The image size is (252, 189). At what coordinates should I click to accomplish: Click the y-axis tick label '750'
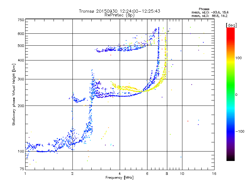coord(21,20)
